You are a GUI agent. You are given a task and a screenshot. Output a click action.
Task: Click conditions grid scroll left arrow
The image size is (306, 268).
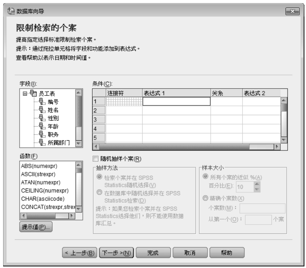click(96, 147)
